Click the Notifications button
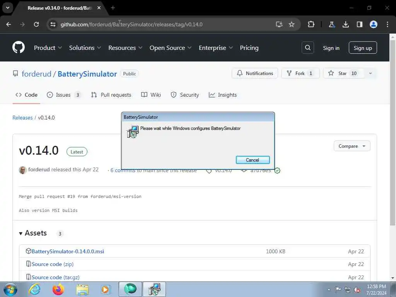 254,73
